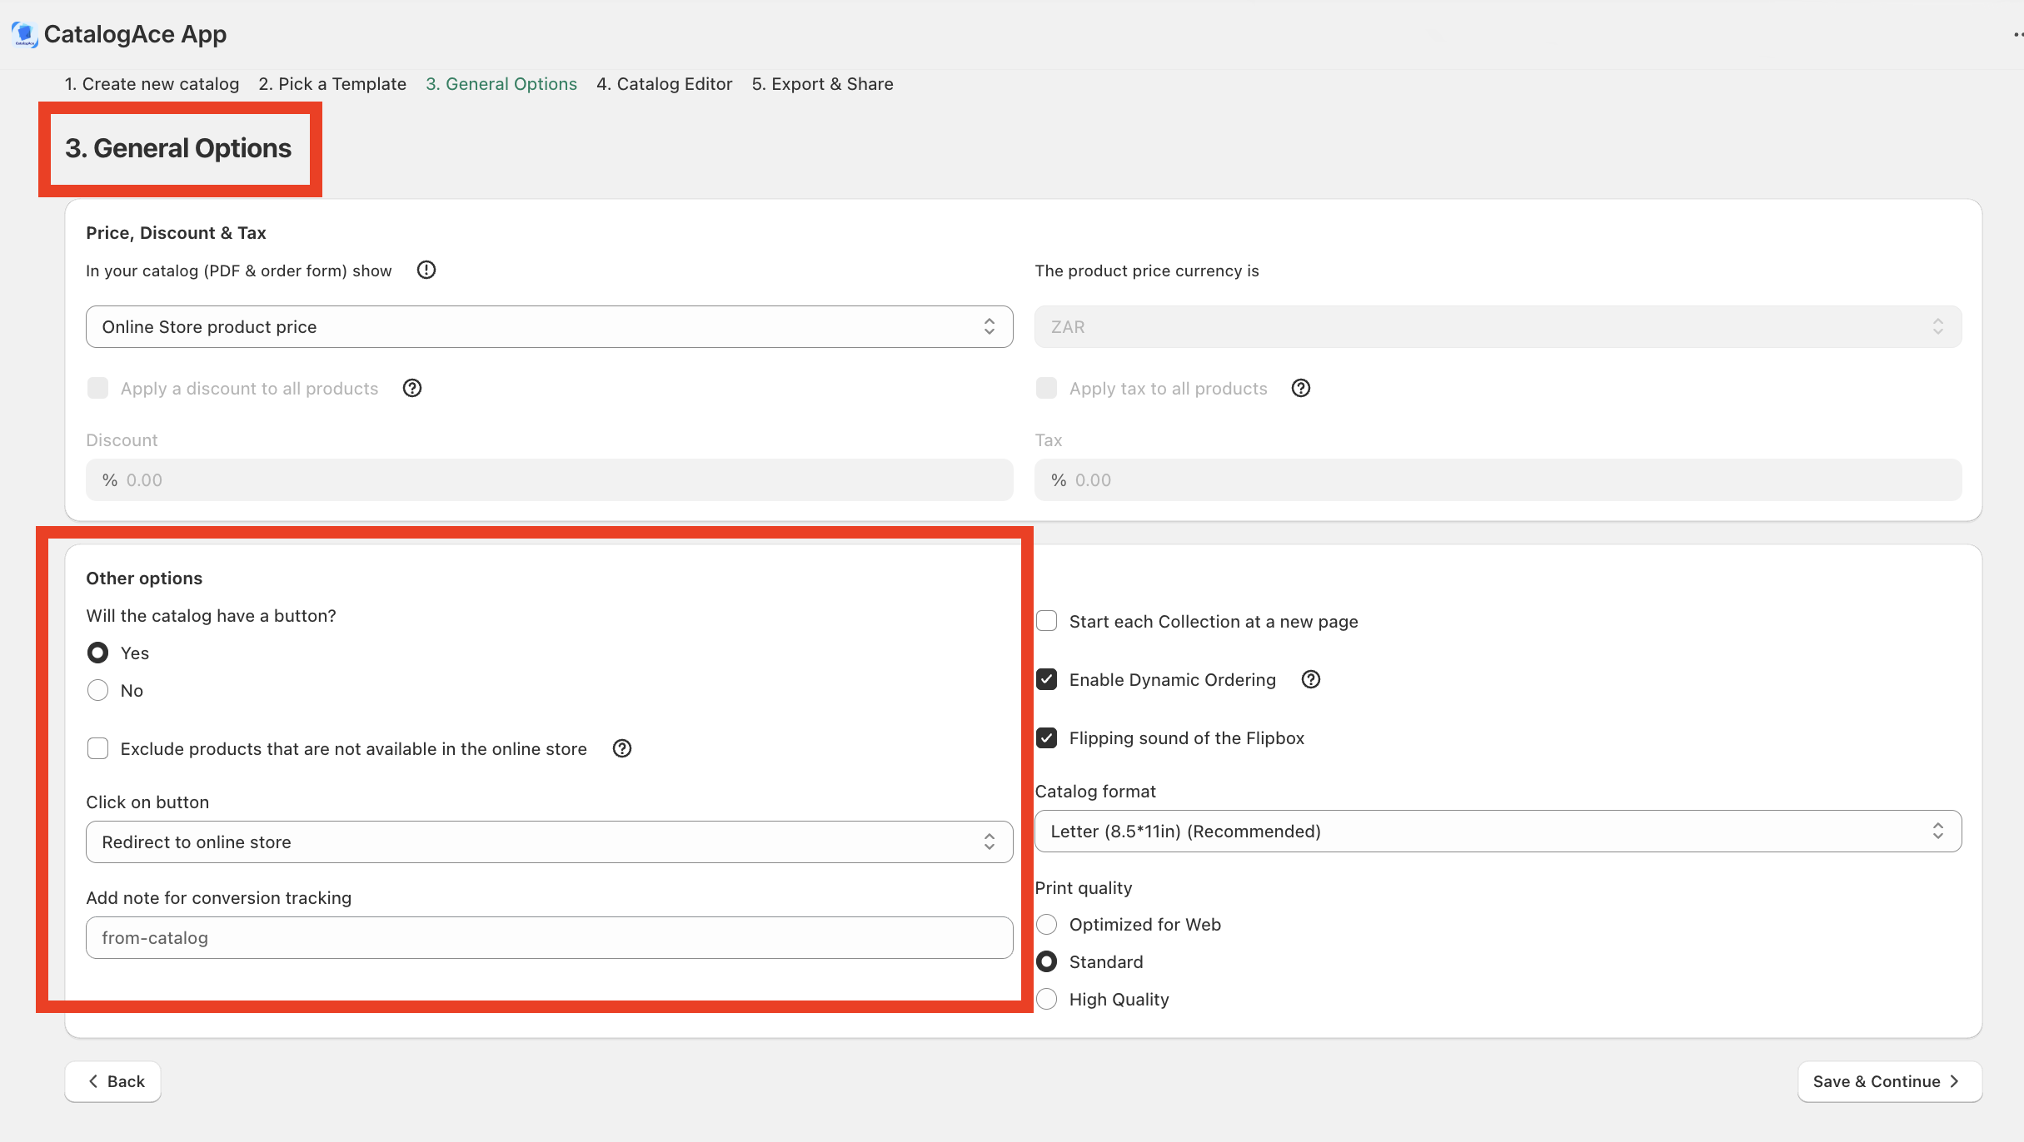Open the Catalog format dropdown

click(1497, 831)
